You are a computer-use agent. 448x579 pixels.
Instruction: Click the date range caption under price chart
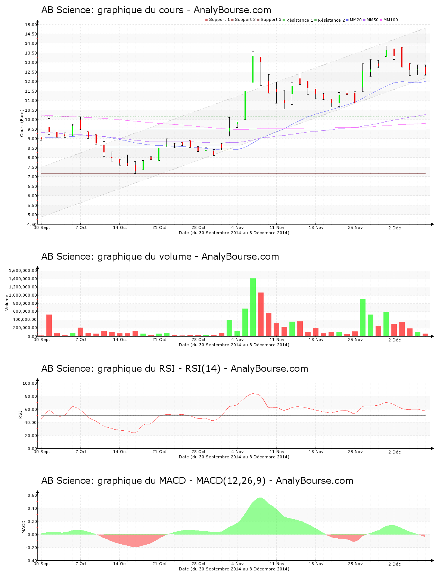point(234,233)
